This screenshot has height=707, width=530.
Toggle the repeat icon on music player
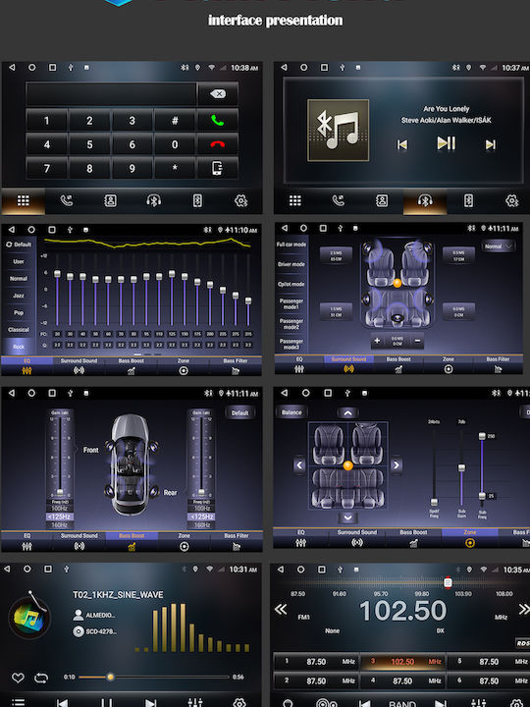point(41,678)
